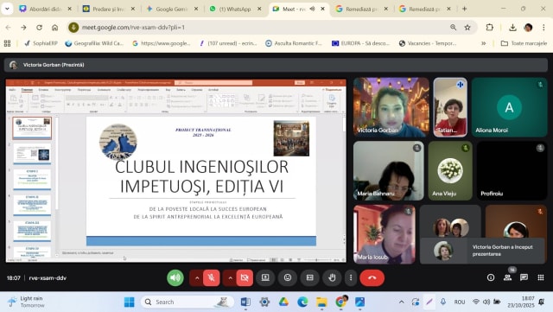This screenshot has height=312, width=553.
Task: Open Chrome three-dot menu
Action: (x=543, y=27)
